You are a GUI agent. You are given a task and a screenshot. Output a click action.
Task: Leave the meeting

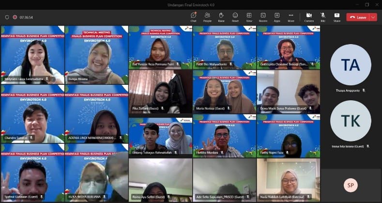358,17
